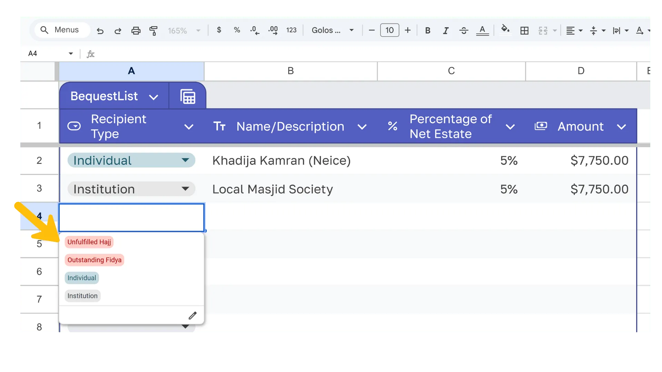Toggle Italic formatting
Screen dimensions: 662x372
(445, 30)
